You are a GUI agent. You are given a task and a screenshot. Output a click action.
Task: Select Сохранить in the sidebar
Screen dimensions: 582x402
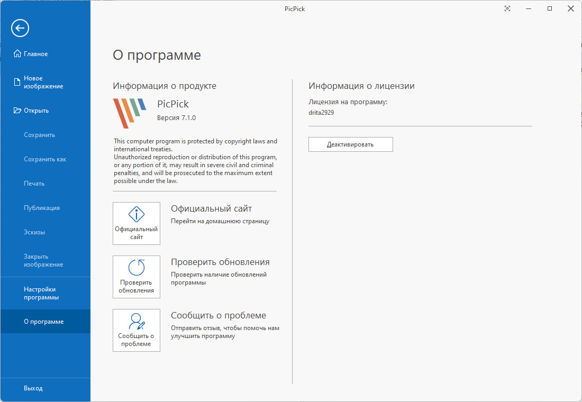pyautogui.click(x=46, y=135)
